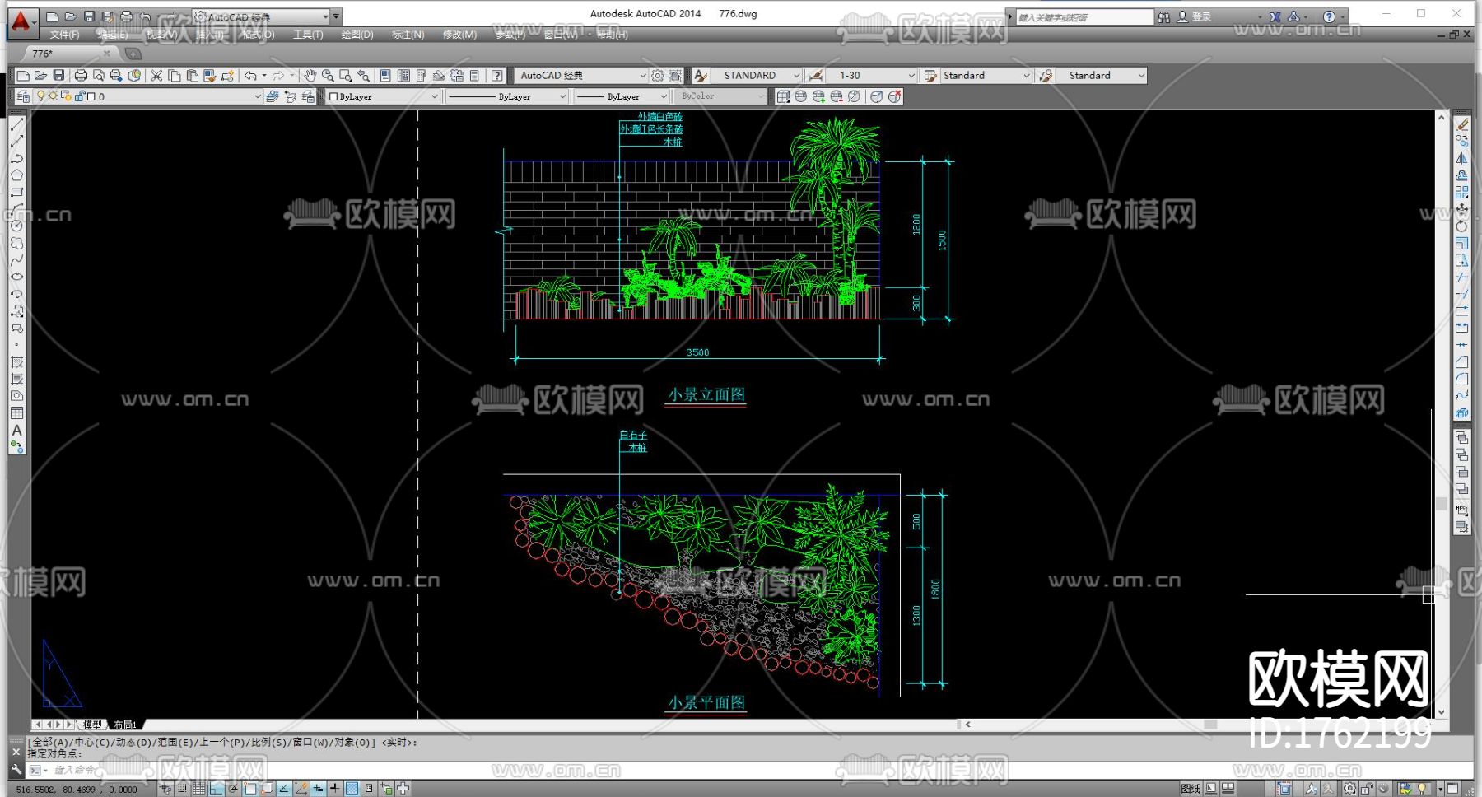Click the Help question mark toolbar icon

tap(496, 76)
